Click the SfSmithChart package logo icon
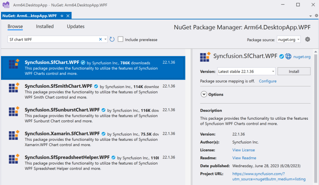 pyautogui.click(x=14, y=87)
